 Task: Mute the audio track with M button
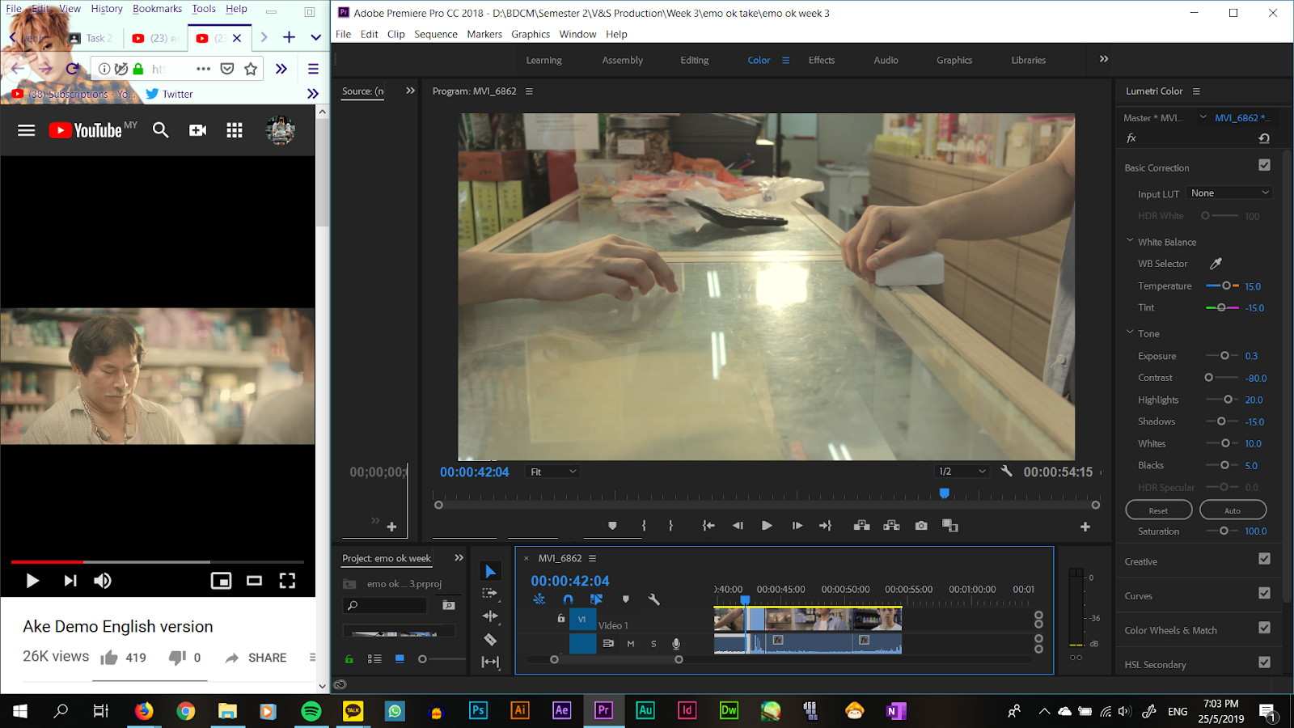631,644
